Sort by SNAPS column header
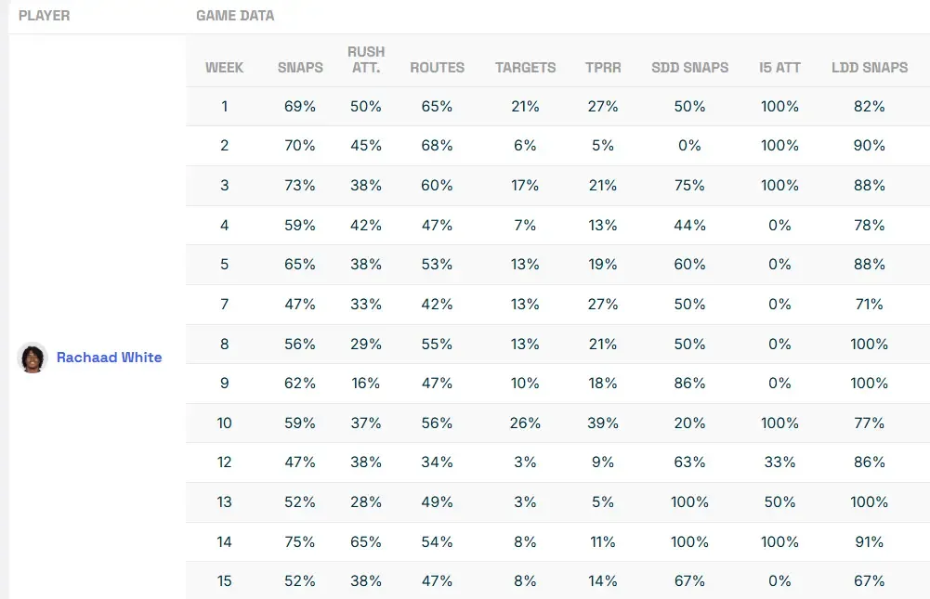 coord(300,68)
